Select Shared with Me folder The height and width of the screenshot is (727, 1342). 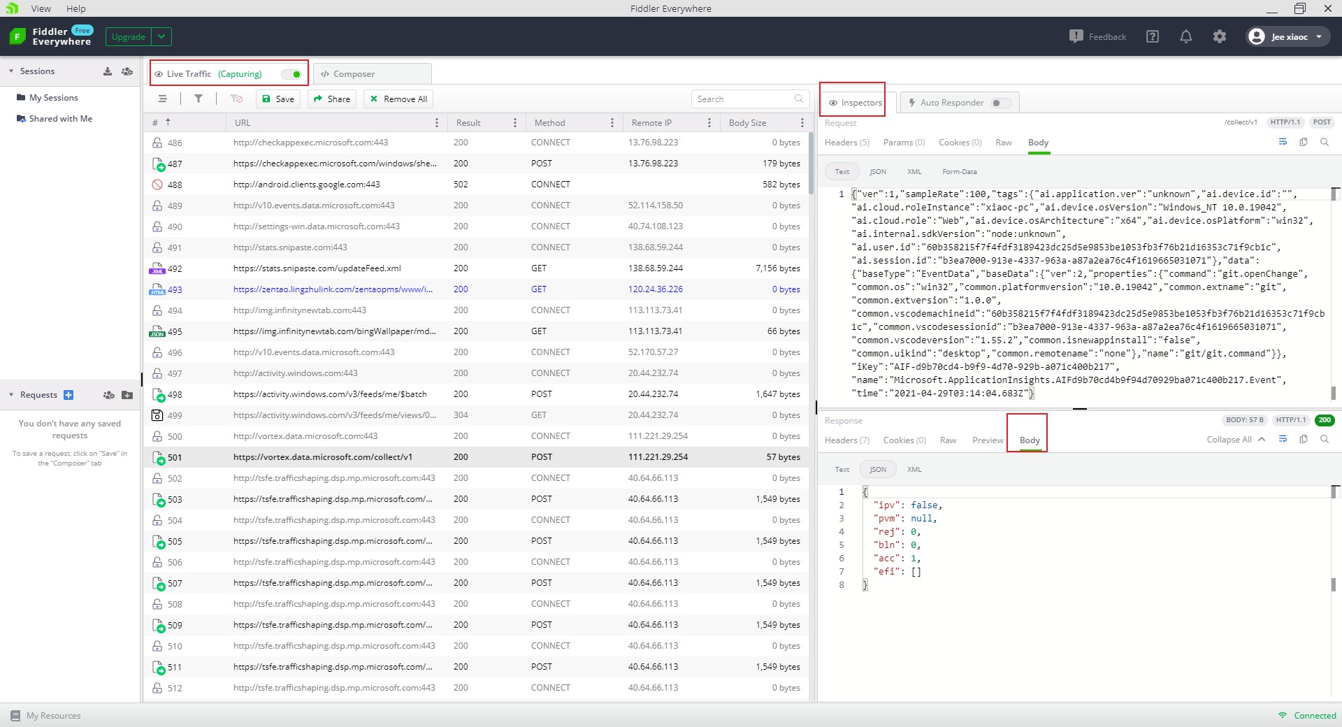(x=55, y=119)
